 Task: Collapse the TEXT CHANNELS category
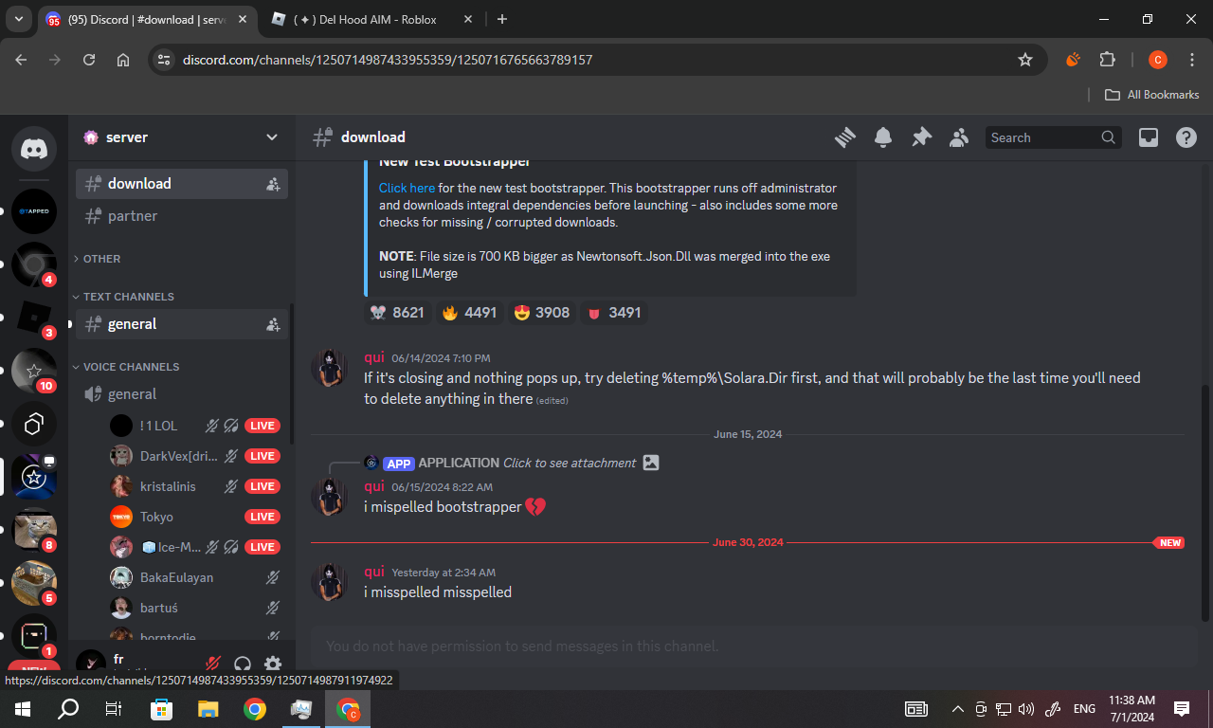(128, 297)
